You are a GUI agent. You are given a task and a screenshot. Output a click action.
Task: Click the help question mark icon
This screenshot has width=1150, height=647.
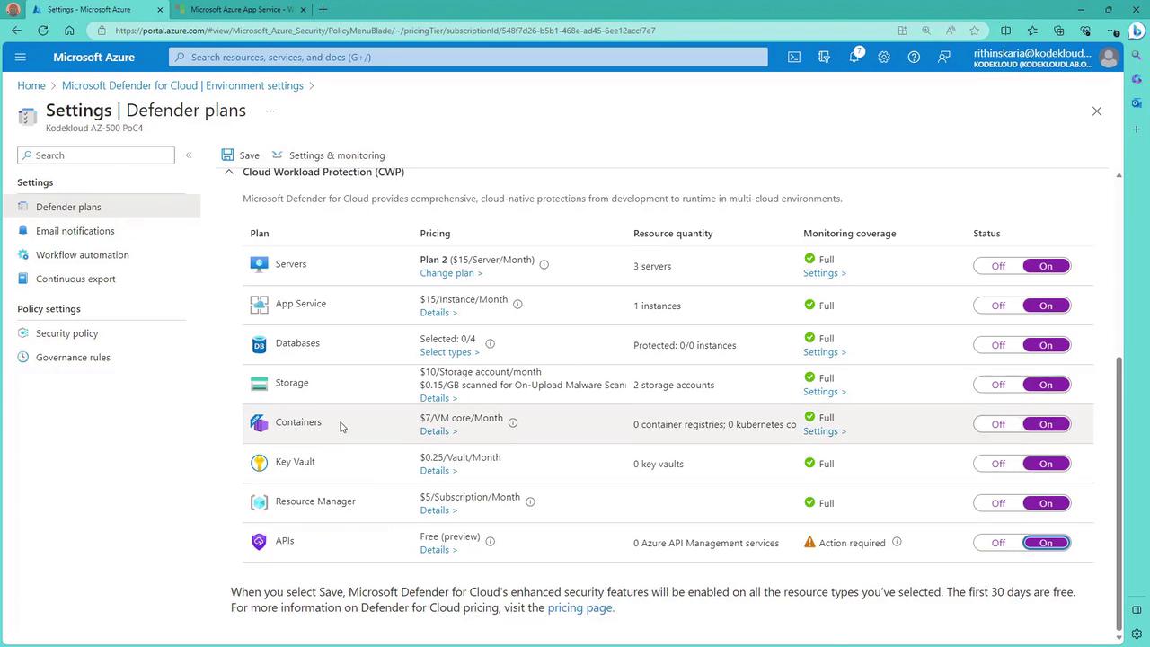[914, 57]
